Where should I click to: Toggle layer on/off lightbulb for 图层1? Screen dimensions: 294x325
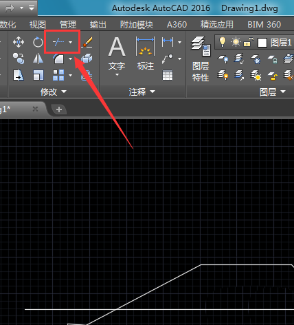coord(223,42)
